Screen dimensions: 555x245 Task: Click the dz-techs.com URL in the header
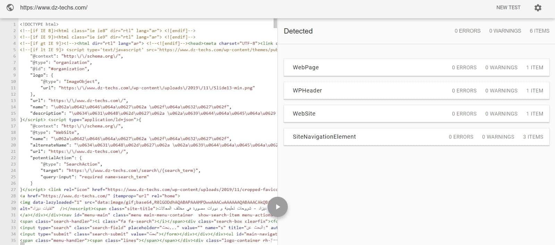54,7
